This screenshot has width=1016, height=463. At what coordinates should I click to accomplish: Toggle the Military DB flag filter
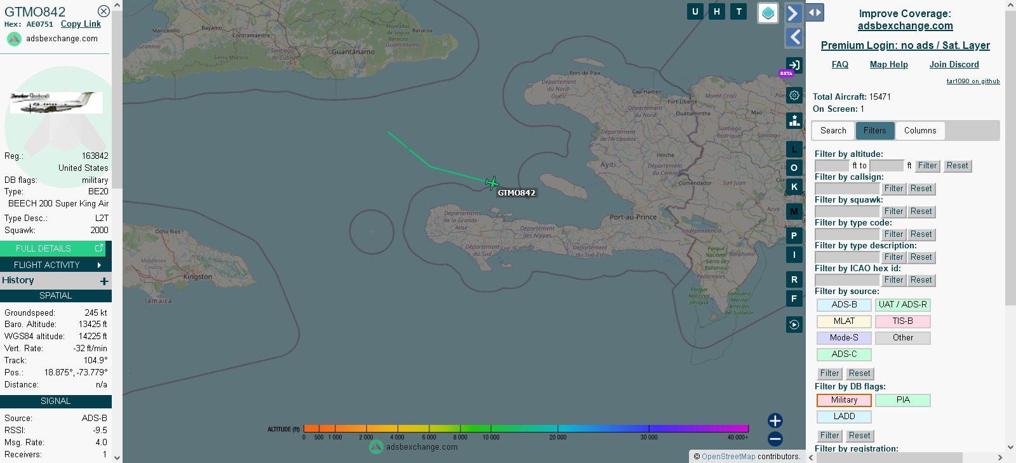click(x=844, y=400)
